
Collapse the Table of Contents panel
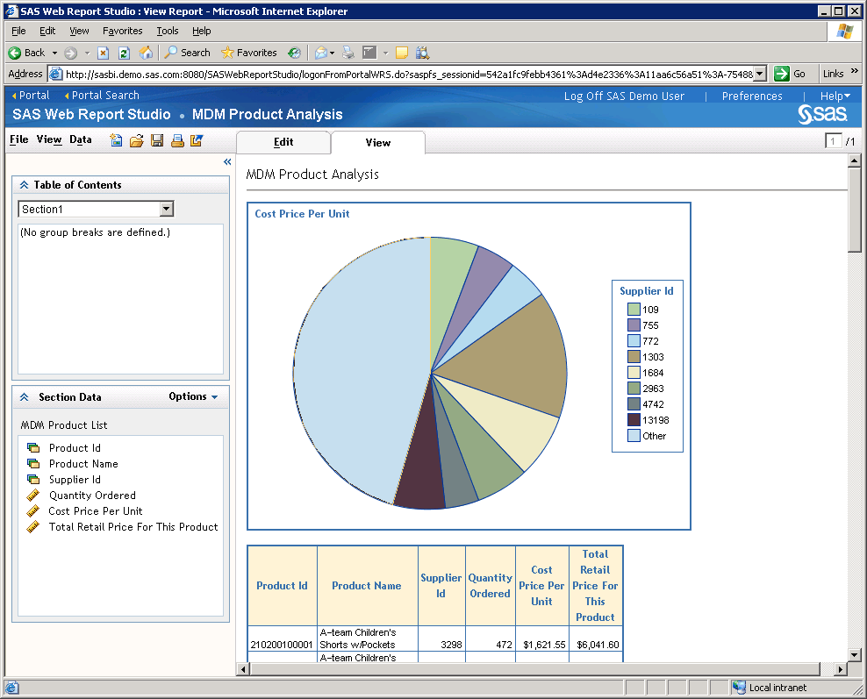coord(25,185)
